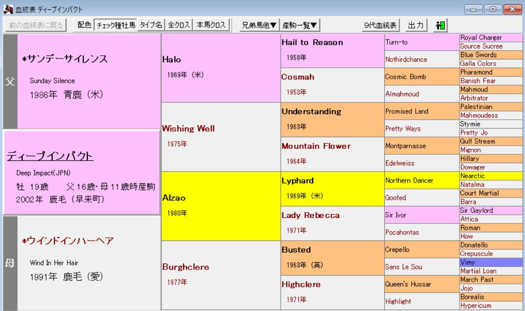Open the 兄弟馬他 dropdown
525x311 pixels.
click(259, 25)
